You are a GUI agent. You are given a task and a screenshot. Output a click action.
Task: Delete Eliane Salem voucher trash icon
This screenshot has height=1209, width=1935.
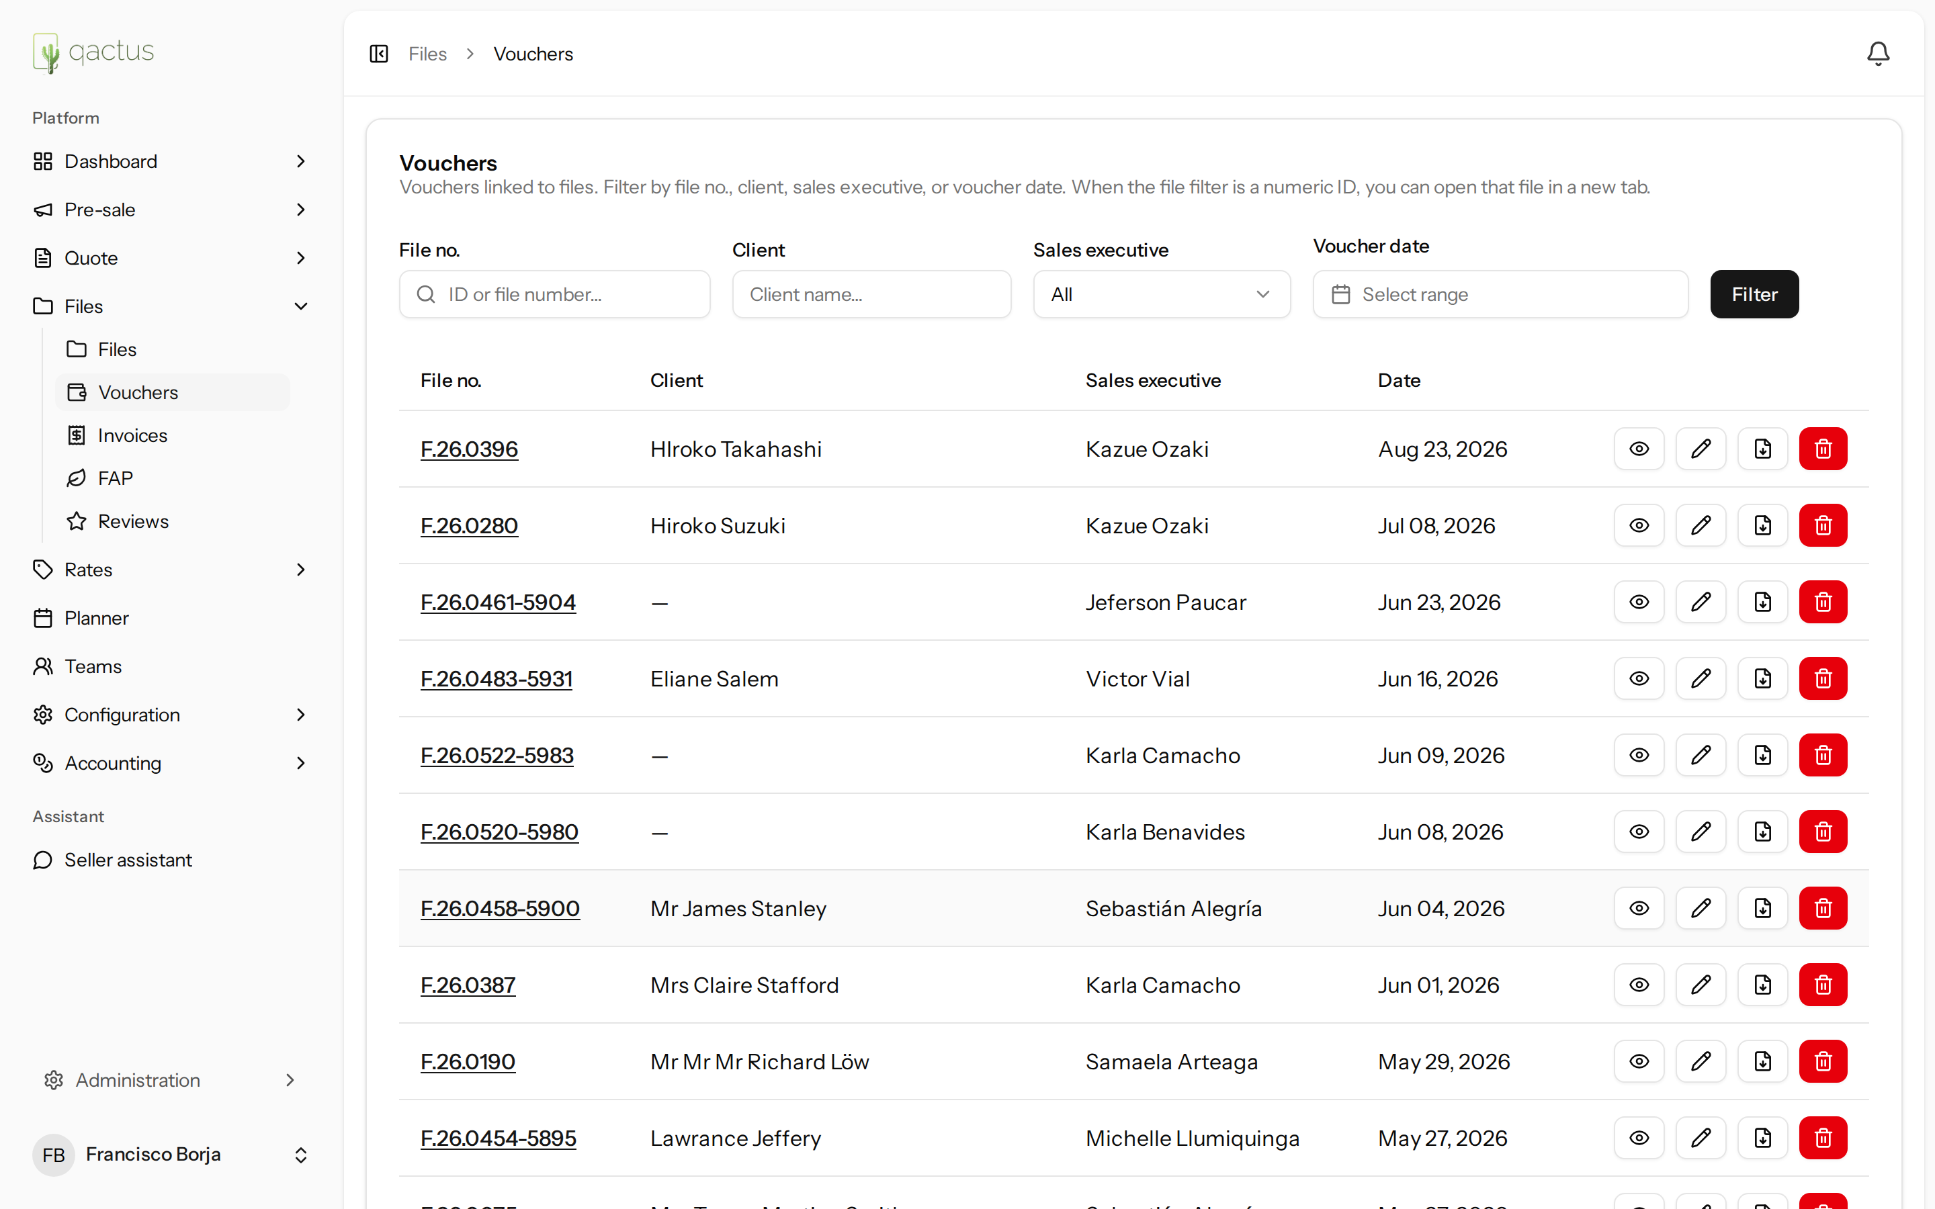(1823, 679)
